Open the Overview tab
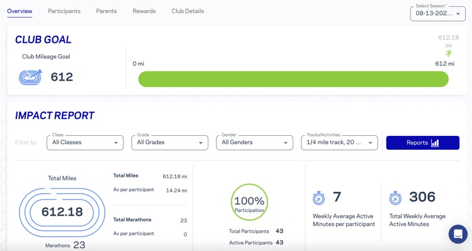Screen dimensions: 472x251 point(20,11)
